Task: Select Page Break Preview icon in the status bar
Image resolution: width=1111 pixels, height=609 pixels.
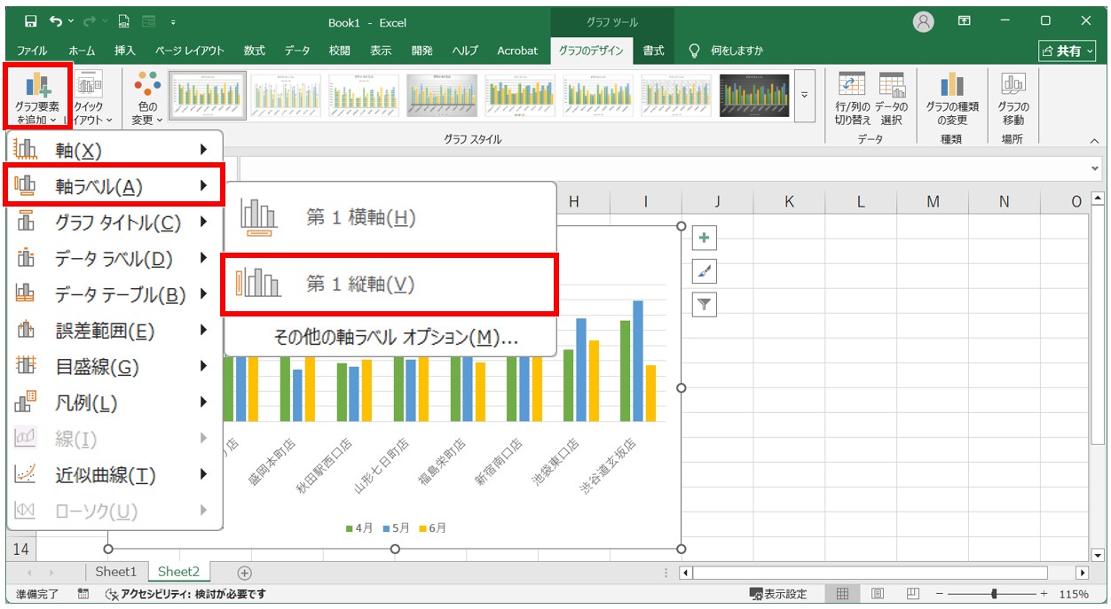Action: pyautogui.click(x=913, y=594)
